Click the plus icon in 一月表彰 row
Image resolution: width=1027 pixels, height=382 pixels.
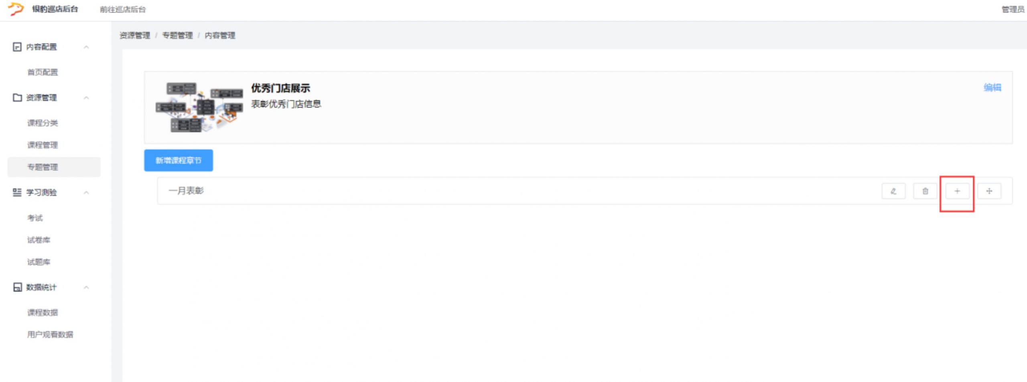click(957, 191)
